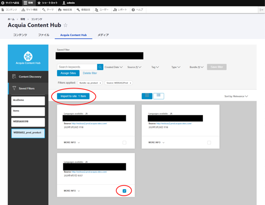The image size is (265, 205).
Task: Check the box on right-hand 17:18 card
Action: coord(209,143)
